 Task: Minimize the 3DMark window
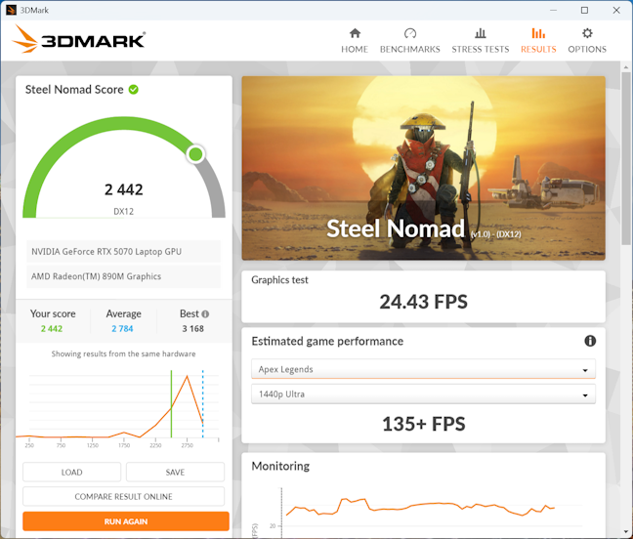553,10
